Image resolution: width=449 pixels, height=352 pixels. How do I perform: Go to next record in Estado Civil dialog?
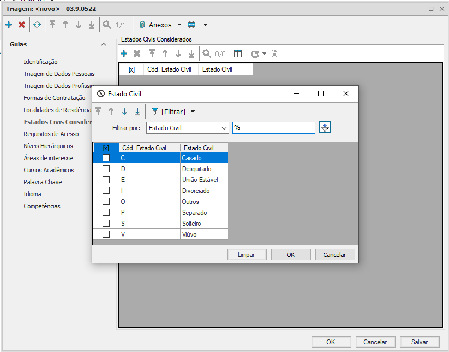(x=124, y=112)
